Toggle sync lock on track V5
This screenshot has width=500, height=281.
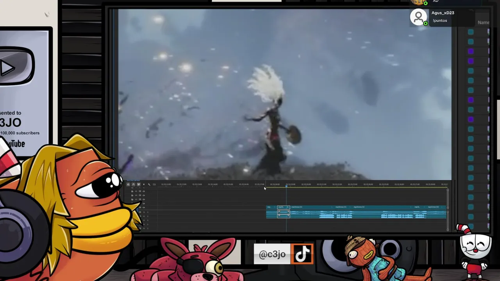tap(140, 191)
